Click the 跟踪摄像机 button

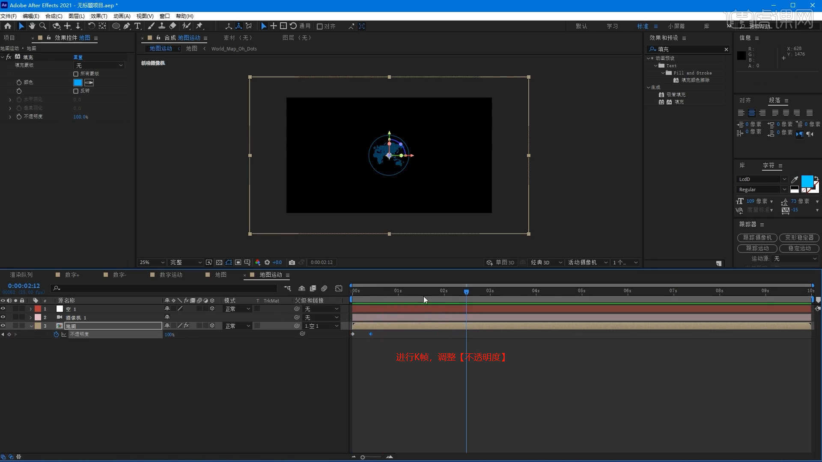[x=757, y=237]
